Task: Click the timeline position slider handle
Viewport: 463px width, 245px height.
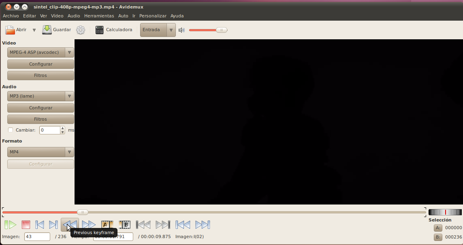Action: point(83,212)
